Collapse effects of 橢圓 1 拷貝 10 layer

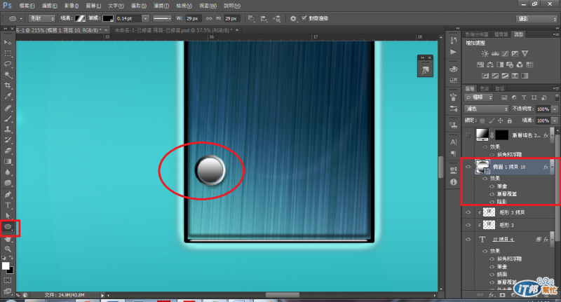tap(553, 167)
